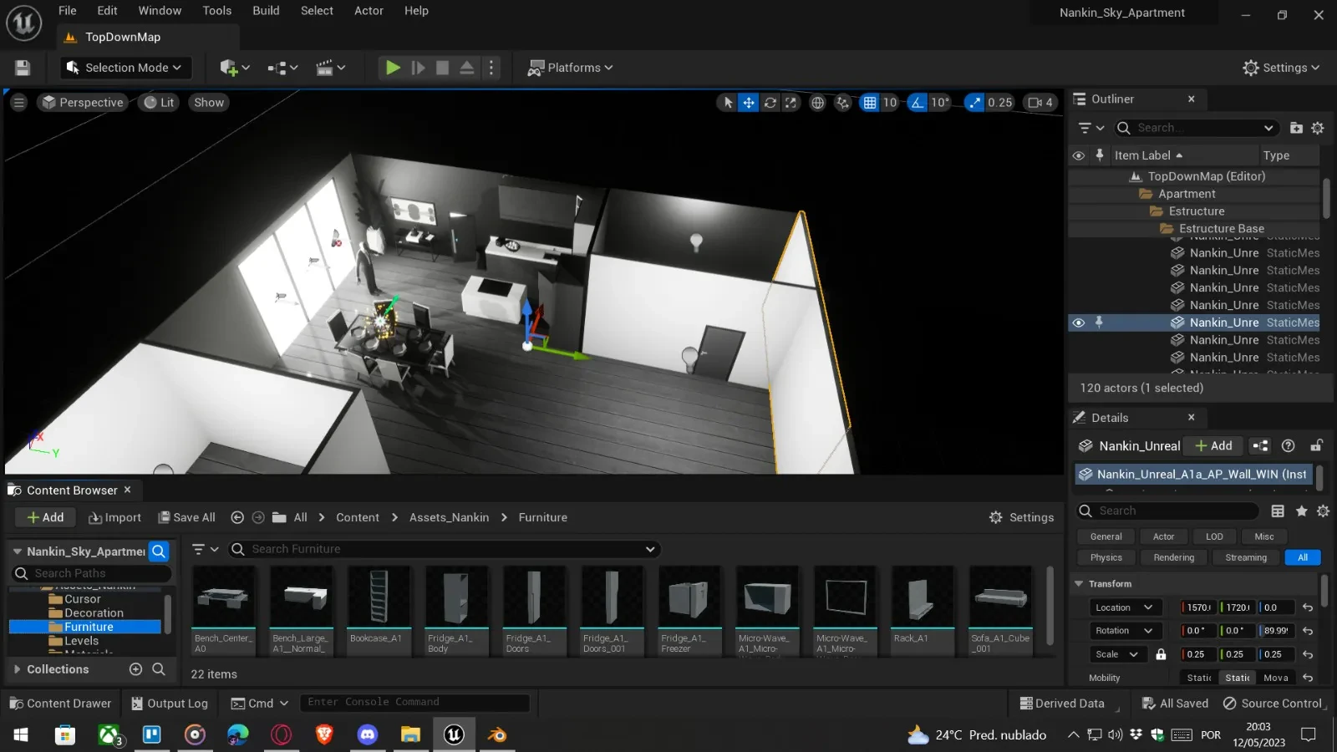Create new folder in Outliner
This screenshot has width=1337, height=752.
(x=1296, y=128)
